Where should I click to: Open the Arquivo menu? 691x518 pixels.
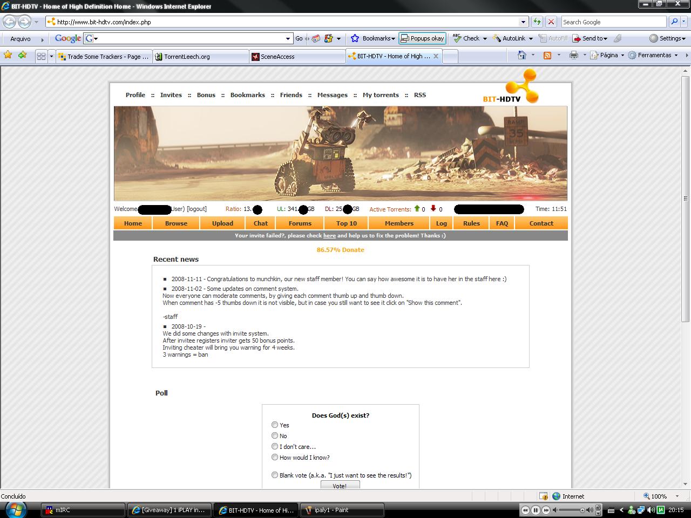(x=21, y=39)
